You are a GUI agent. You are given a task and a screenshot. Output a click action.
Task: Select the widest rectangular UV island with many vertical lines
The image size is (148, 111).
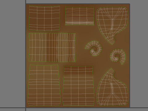52,47
